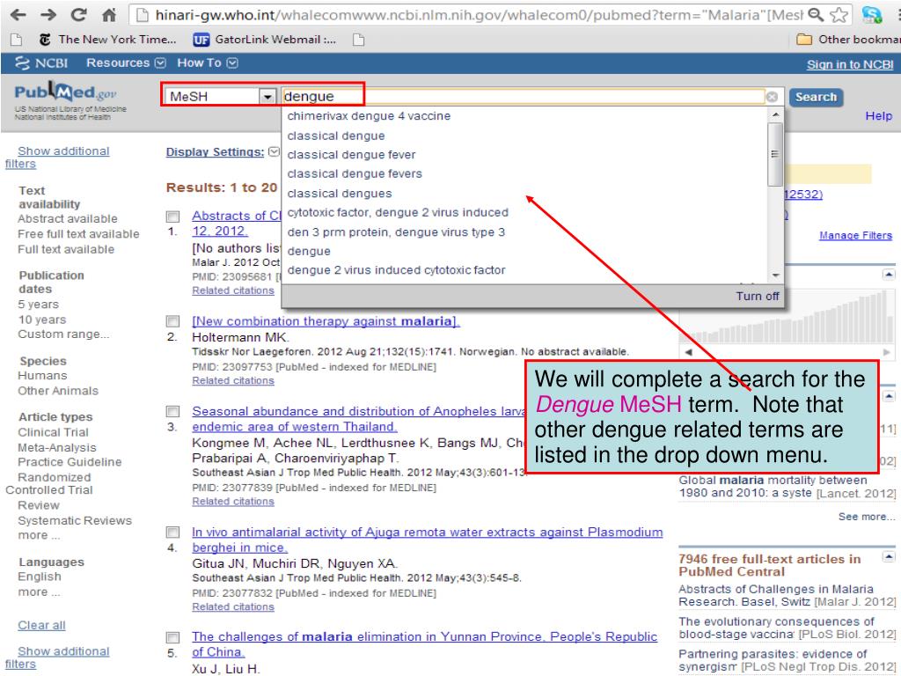This screenshot has height=676, width=901.
Task: Click suggestion list scroll-up arrow
Action: pyautogui.click(x=775, y=115)
